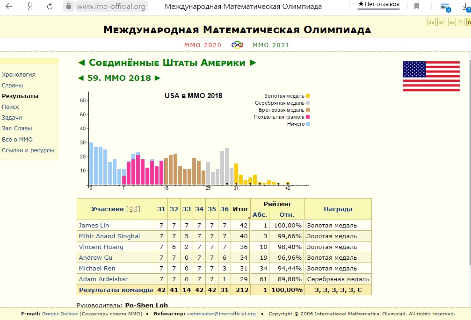Open 'Поиск' in the sidebar
The image size is (471, 320).
(10, 107)
